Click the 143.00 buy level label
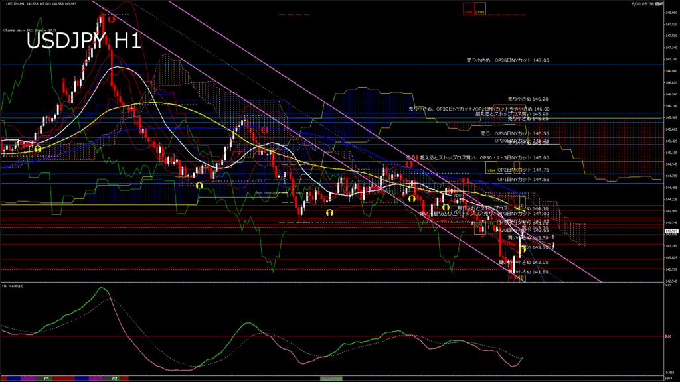This screenshot has height=382, width=680. click(x=523, y=263)
